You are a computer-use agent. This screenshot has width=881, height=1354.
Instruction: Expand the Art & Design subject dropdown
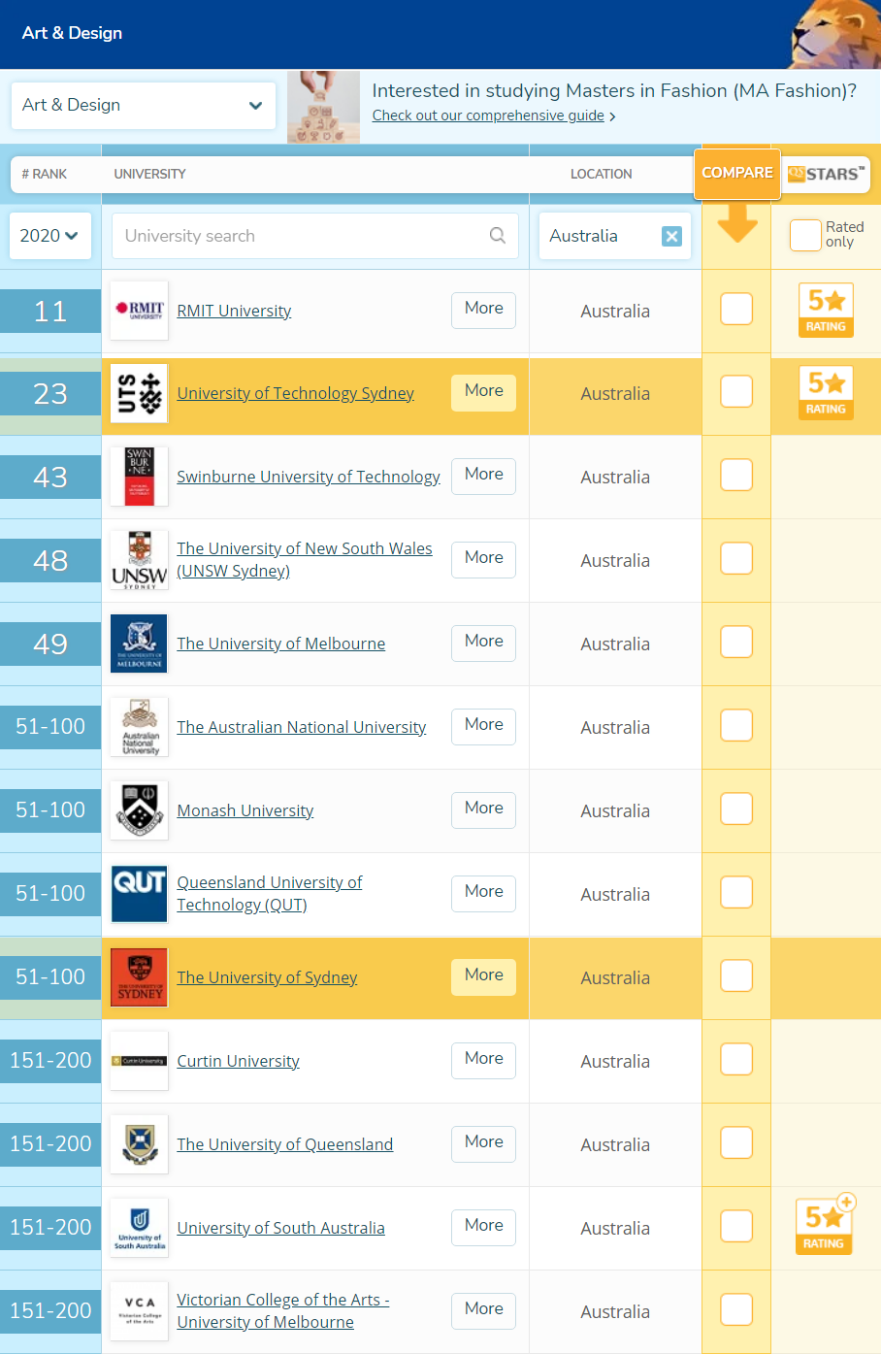click(x=143, y=105)
